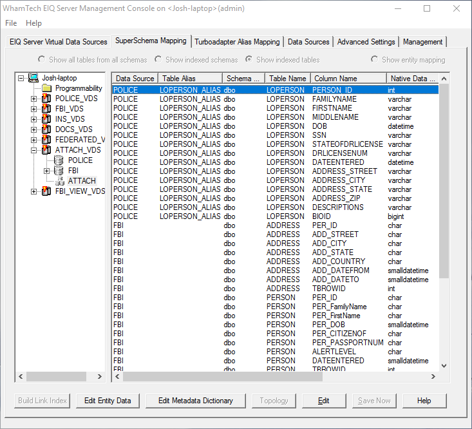Collapse the Josh-laptop root node

(x=21, y=79)
